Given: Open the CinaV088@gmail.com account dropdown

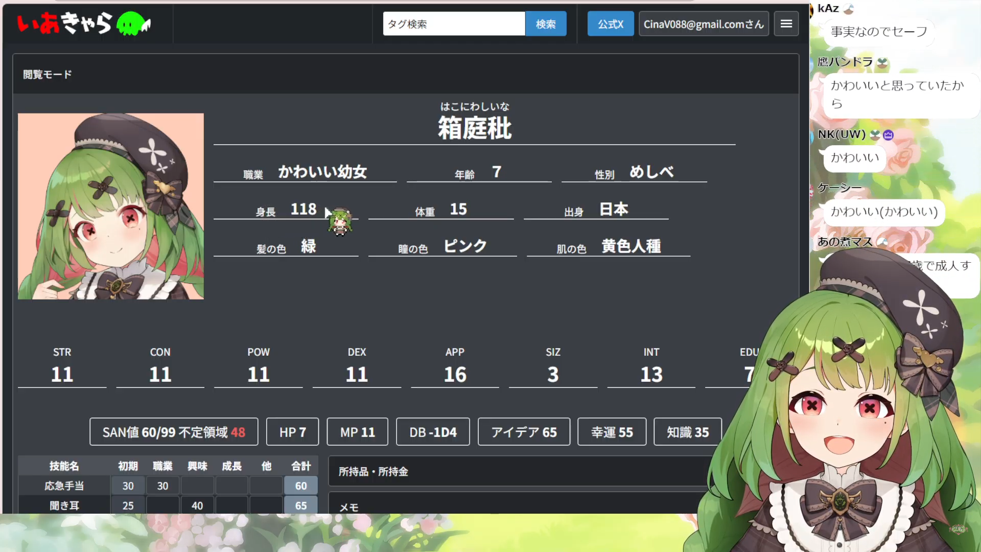Looking at the screenshot, I should (704, 24).
